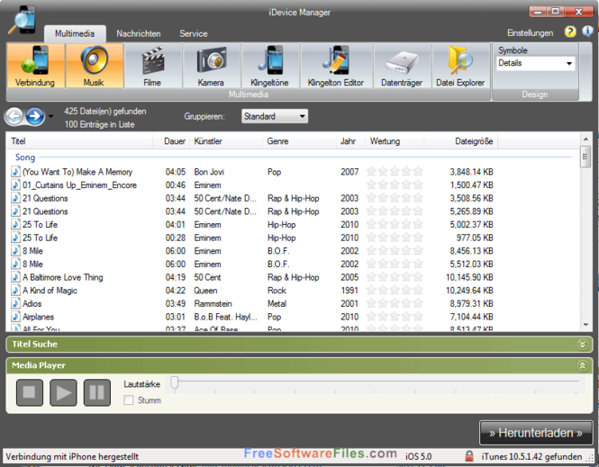Open the Verbindung connection section
The width and height of the screenshot is (599, 467).
point(35,66)
